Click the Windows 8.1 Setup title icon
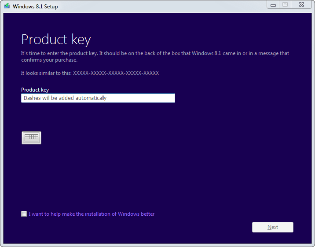This screenshot has width=315, height=247. tap(7, 6)
